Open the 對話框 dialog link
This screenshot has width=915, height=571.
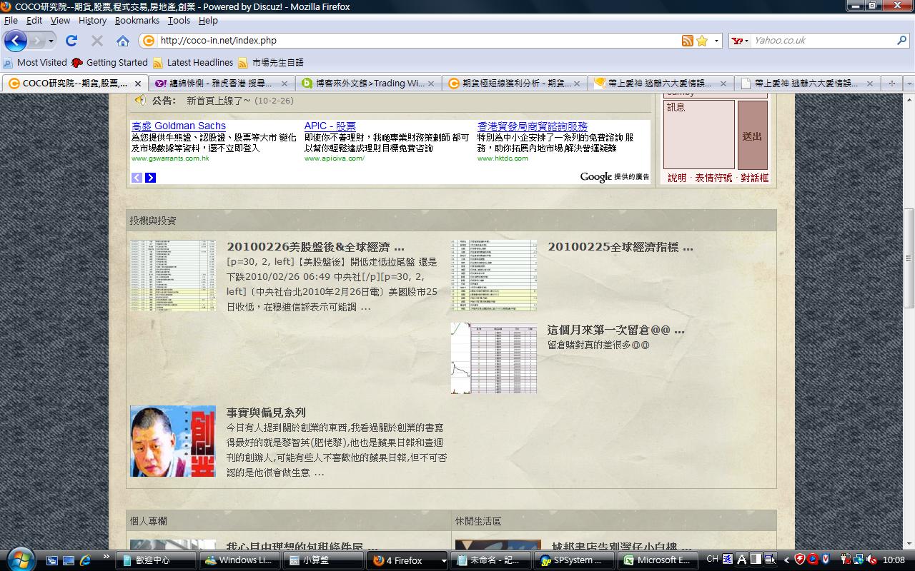pos(754,178)
